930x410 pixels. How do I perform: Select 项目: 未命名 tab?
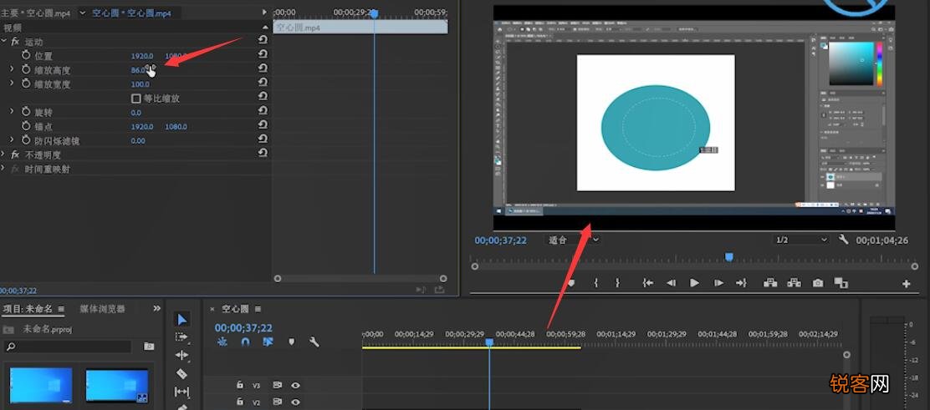point(28,309)
